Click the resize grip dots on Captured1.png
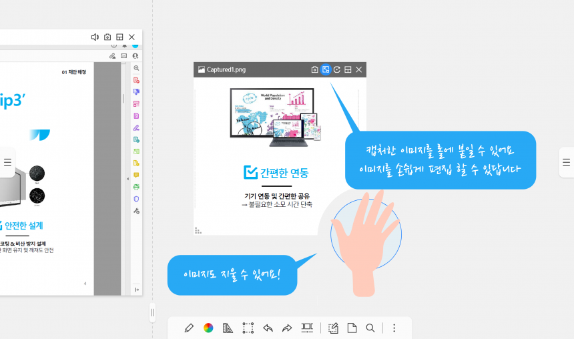Image resolution: width=574 pixels, height=339 pixels. (198, 230)
